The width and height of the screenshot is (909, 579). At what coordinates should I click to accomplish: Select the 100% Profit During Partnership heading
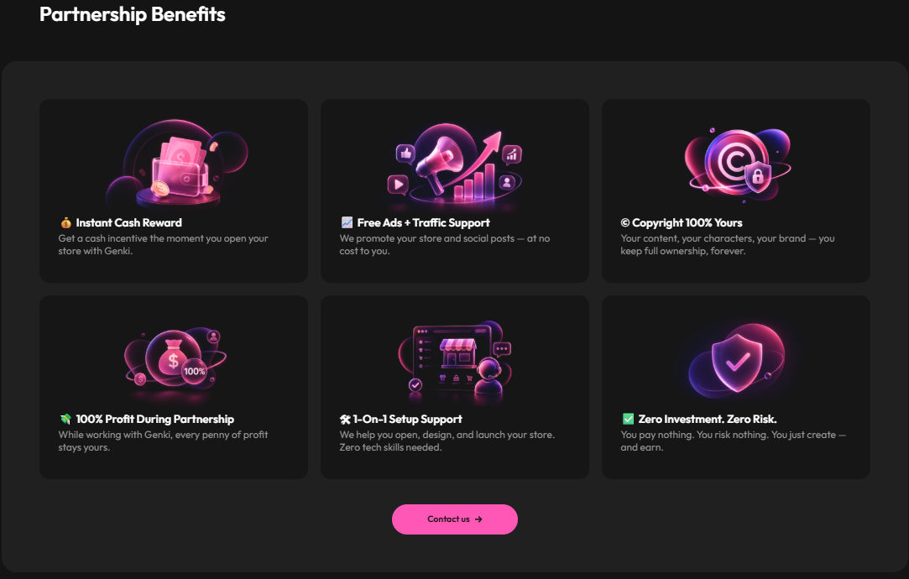click(154, 419)
